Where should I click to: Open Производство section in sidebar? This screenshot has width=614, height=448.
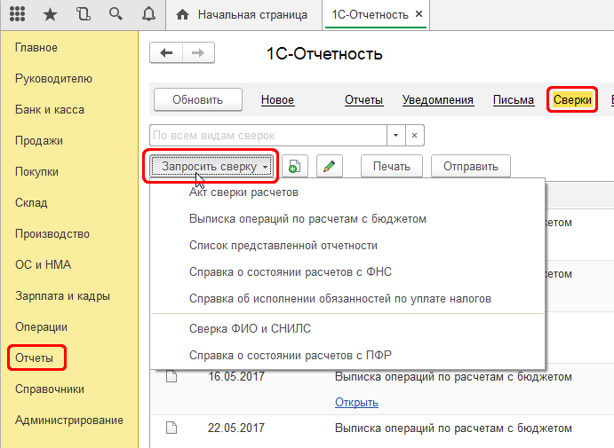click(x=52, y=234)
